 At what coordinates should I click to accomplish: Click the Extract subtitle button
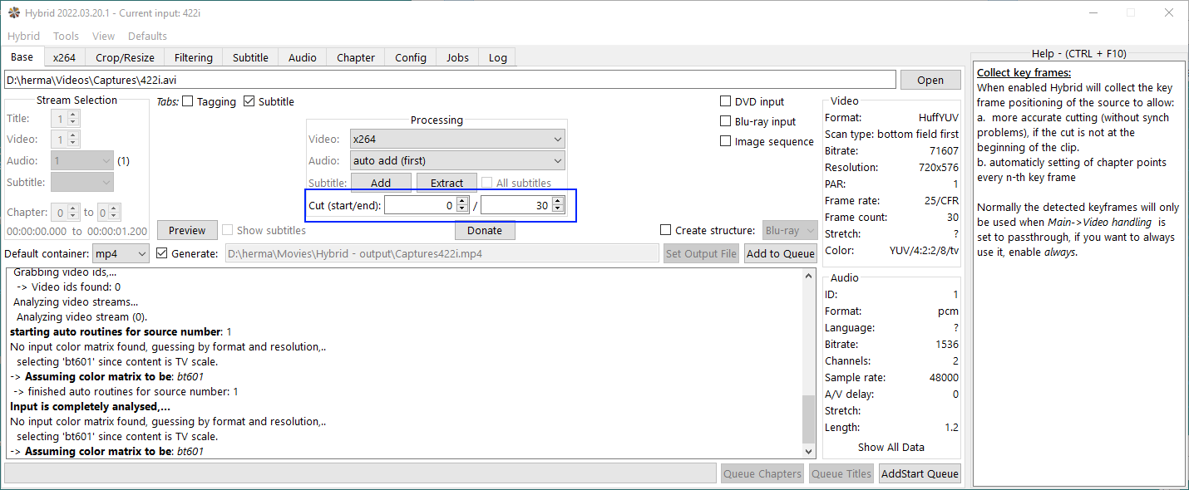pos(446,183)
